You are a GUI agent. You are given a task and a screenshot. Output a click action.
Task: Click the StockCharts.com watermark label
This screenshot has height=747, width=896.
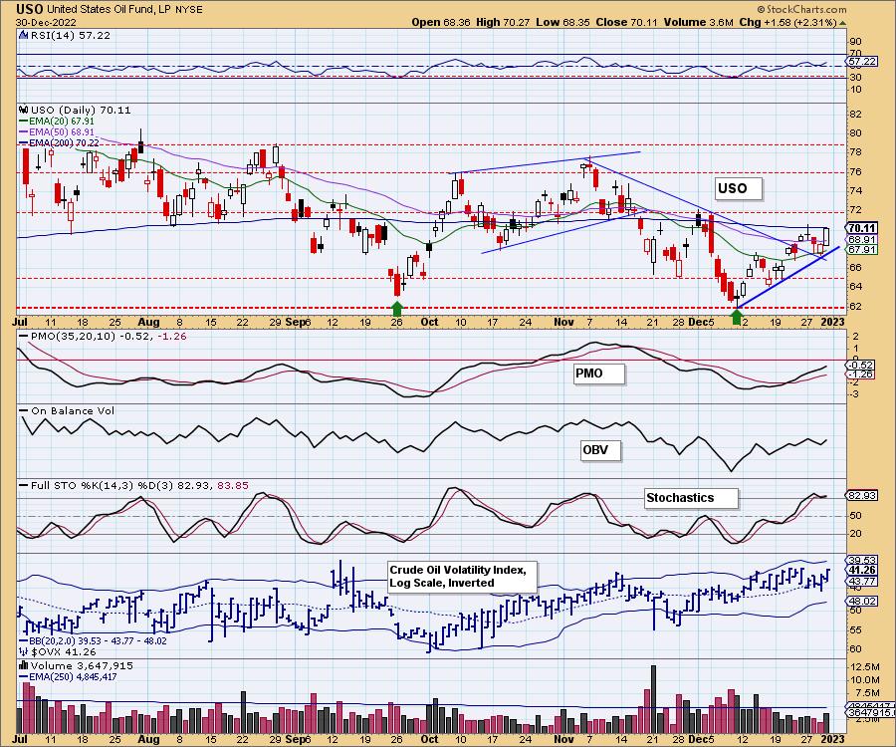pos(801,9)
